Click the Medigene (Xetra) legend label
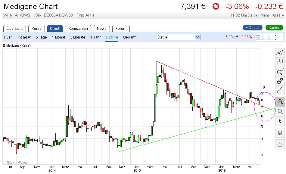The height and width of the screenshot is (174, 286). click(x=18, y=45)
